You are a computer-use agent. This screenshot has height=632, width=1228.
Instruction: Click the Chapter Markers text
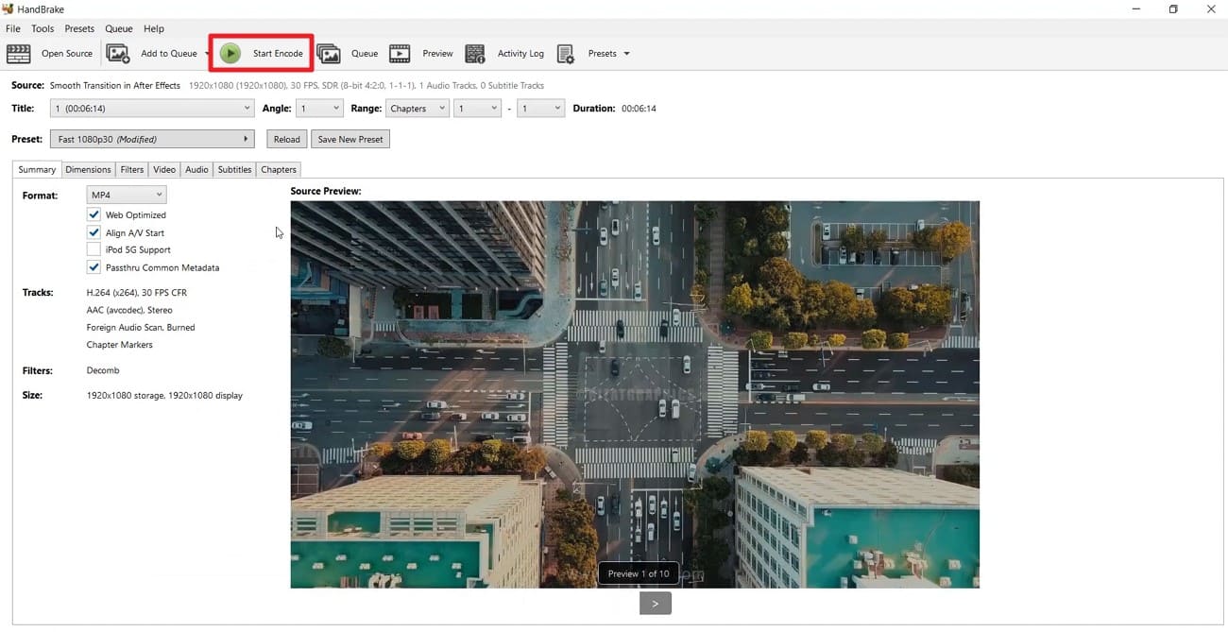(x=120, y=345)
